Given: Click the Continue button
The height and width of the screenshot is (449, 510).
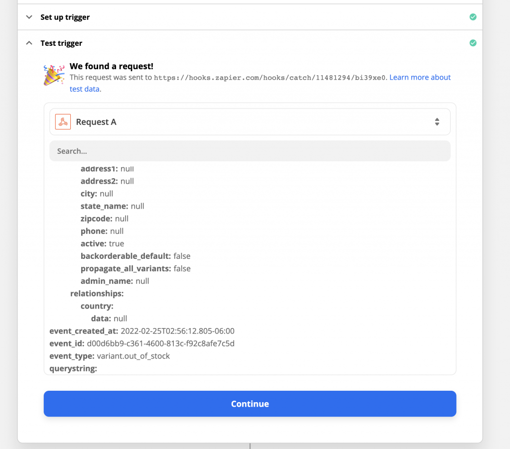Looking at the screenshot, I should pyautogui.click(x=250, y=404).
